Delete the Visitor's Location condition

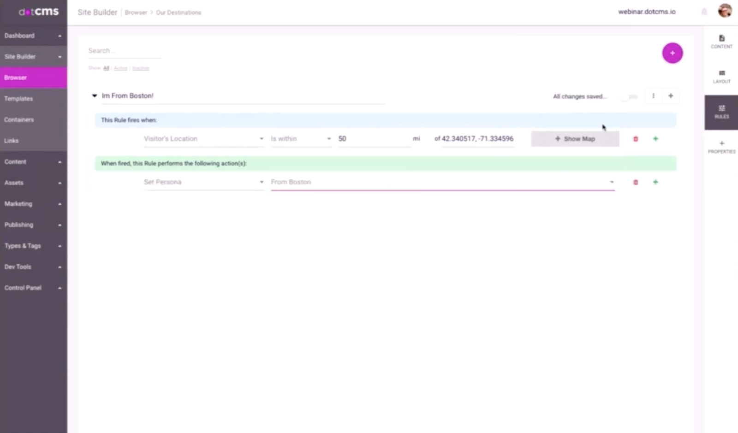click(635, 139)
